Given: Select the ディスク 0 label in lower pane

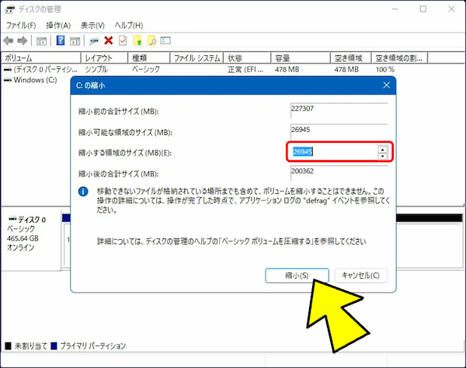Looking at the screenshot, I should coord(32,220).
